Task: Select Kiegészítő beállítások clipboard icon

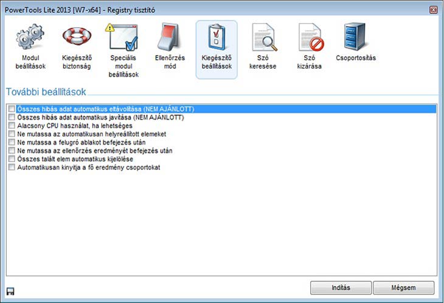Action: pos(217,37)
